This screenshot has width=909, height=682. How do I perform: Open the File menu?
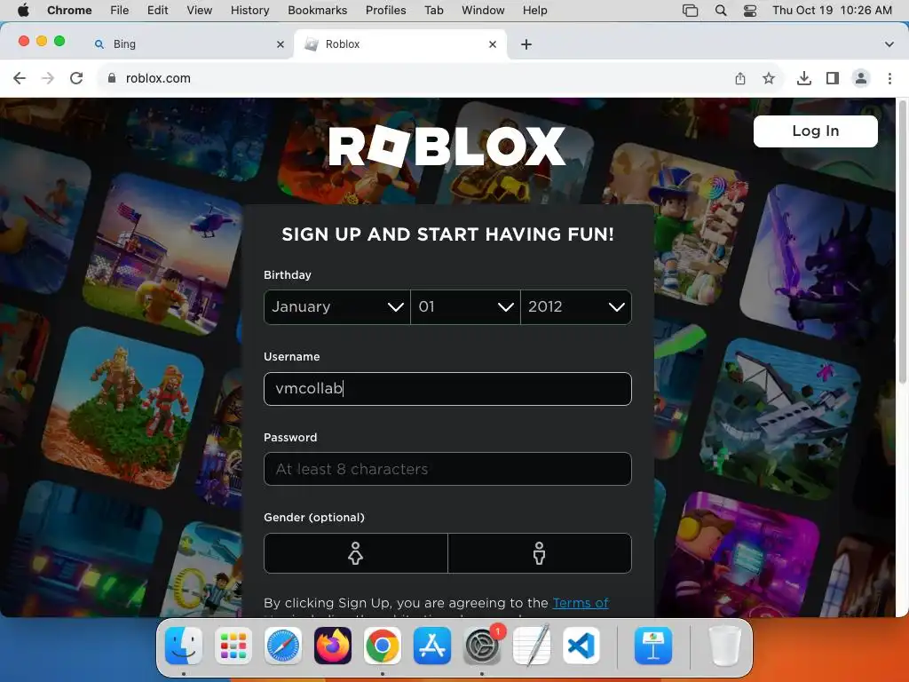click(x=120, y=11)
